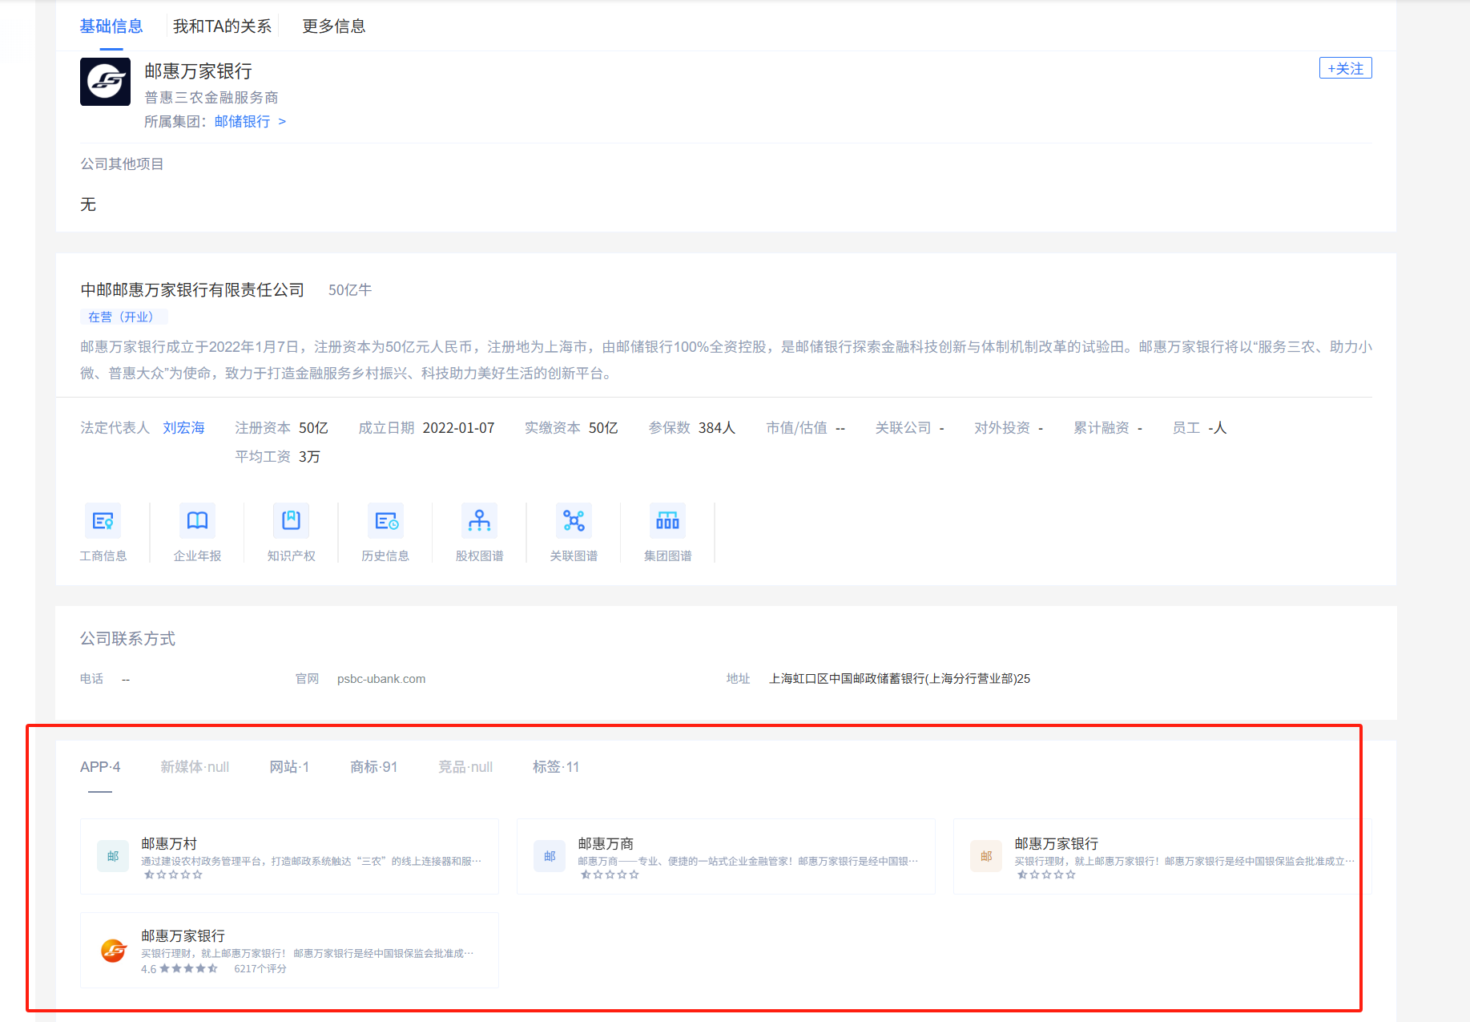Select the 商标·91 tab
Image resolution: width=1470 pixels, height=1022 pixels.
373,767
